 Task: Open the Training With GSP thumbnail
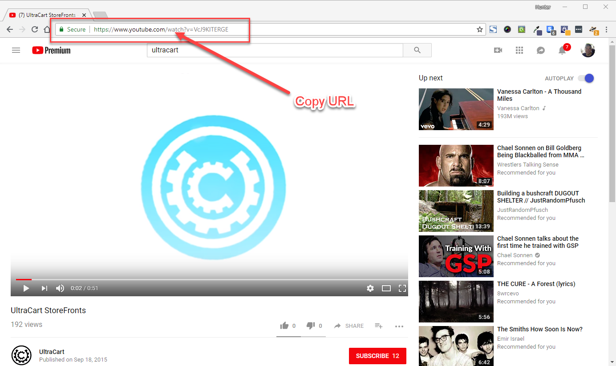pyautogui.click(x=456, y=256)
